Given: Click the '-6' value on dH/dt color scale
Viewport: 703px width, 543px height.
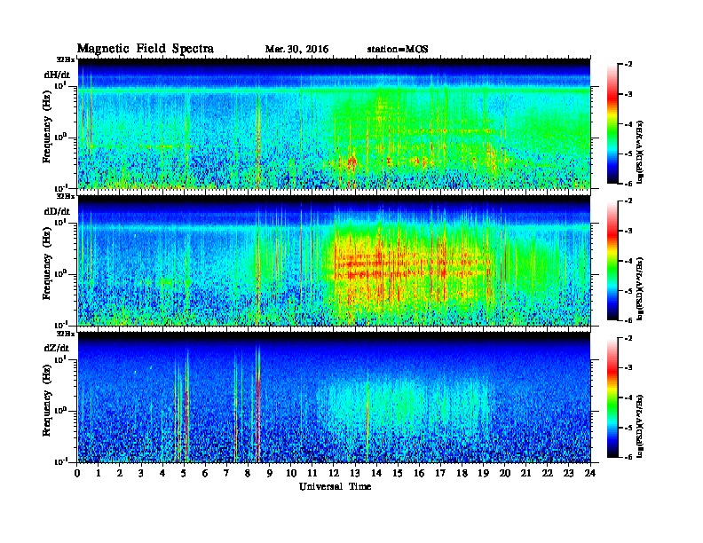Looking at the screenshot, I should pyautogui.click(x=628, y=184).
